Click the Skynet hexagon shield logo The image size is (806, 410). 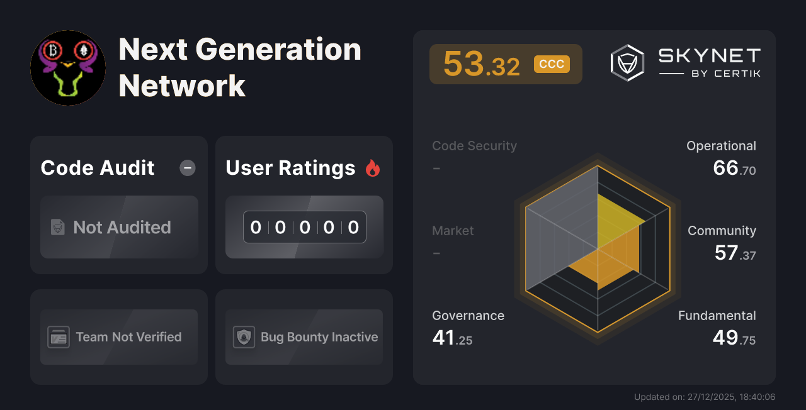[626, 62]
